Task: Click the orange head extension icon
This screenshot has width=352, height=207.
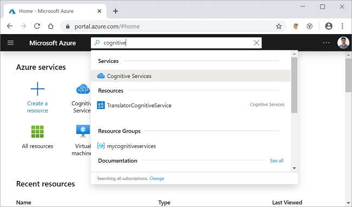Action: (296, 26)
